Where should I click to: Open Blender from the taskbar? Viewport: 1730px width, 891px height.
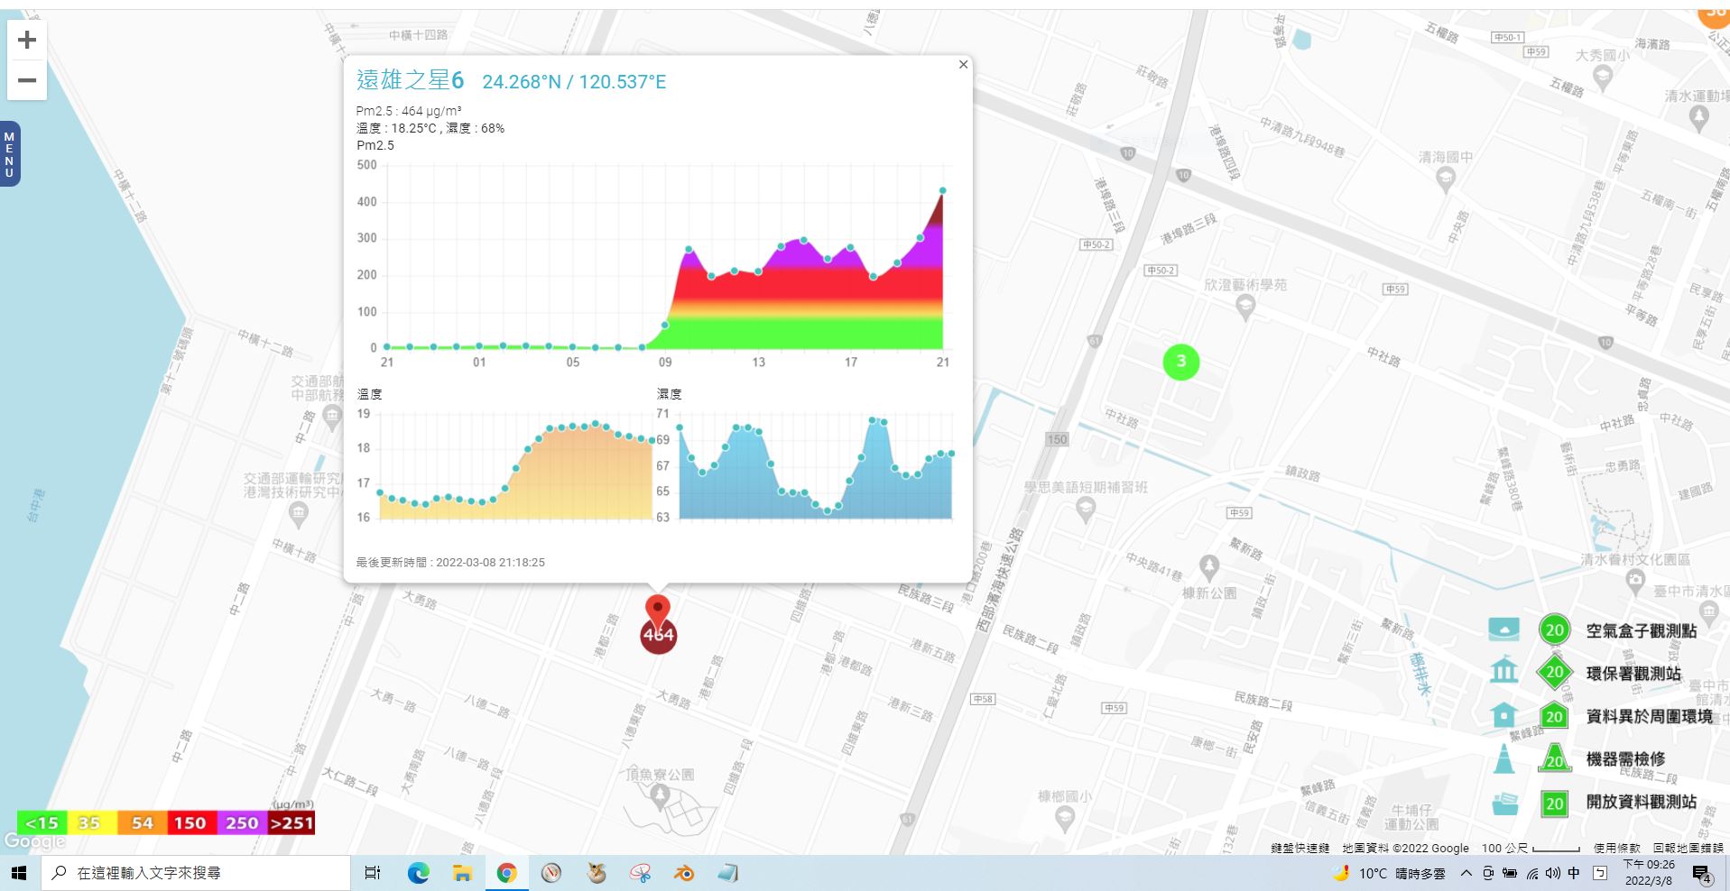click(685, 873)
